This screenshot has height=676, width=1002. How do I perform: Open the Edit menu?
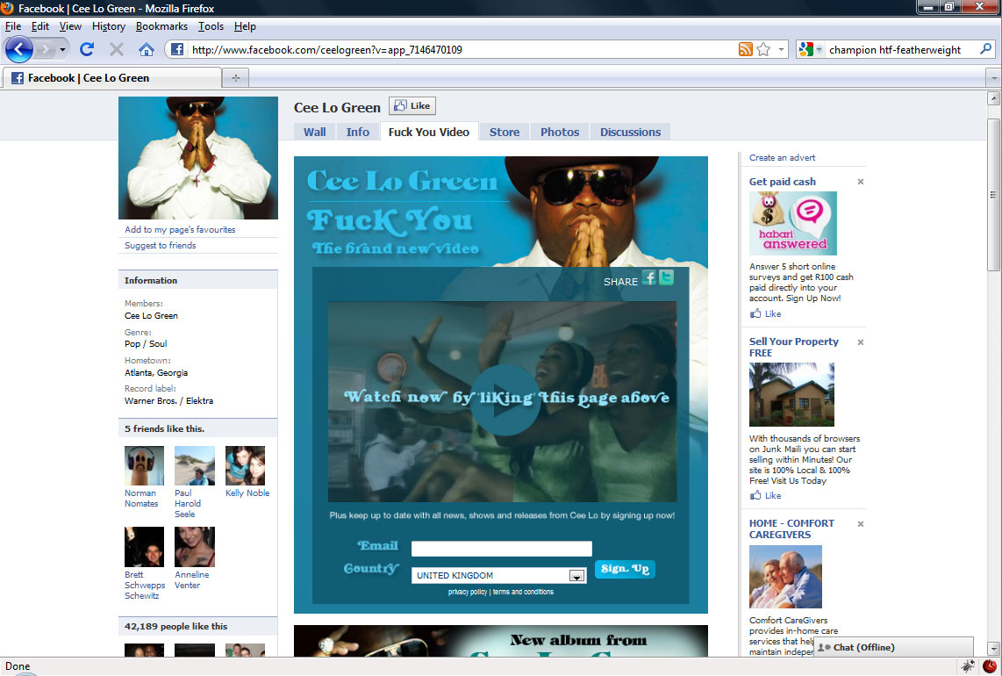[x=40, y=26]
